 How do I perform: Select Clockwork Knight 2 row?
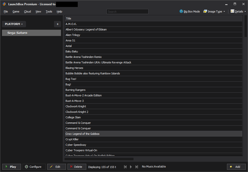click(x=153, y=112)
